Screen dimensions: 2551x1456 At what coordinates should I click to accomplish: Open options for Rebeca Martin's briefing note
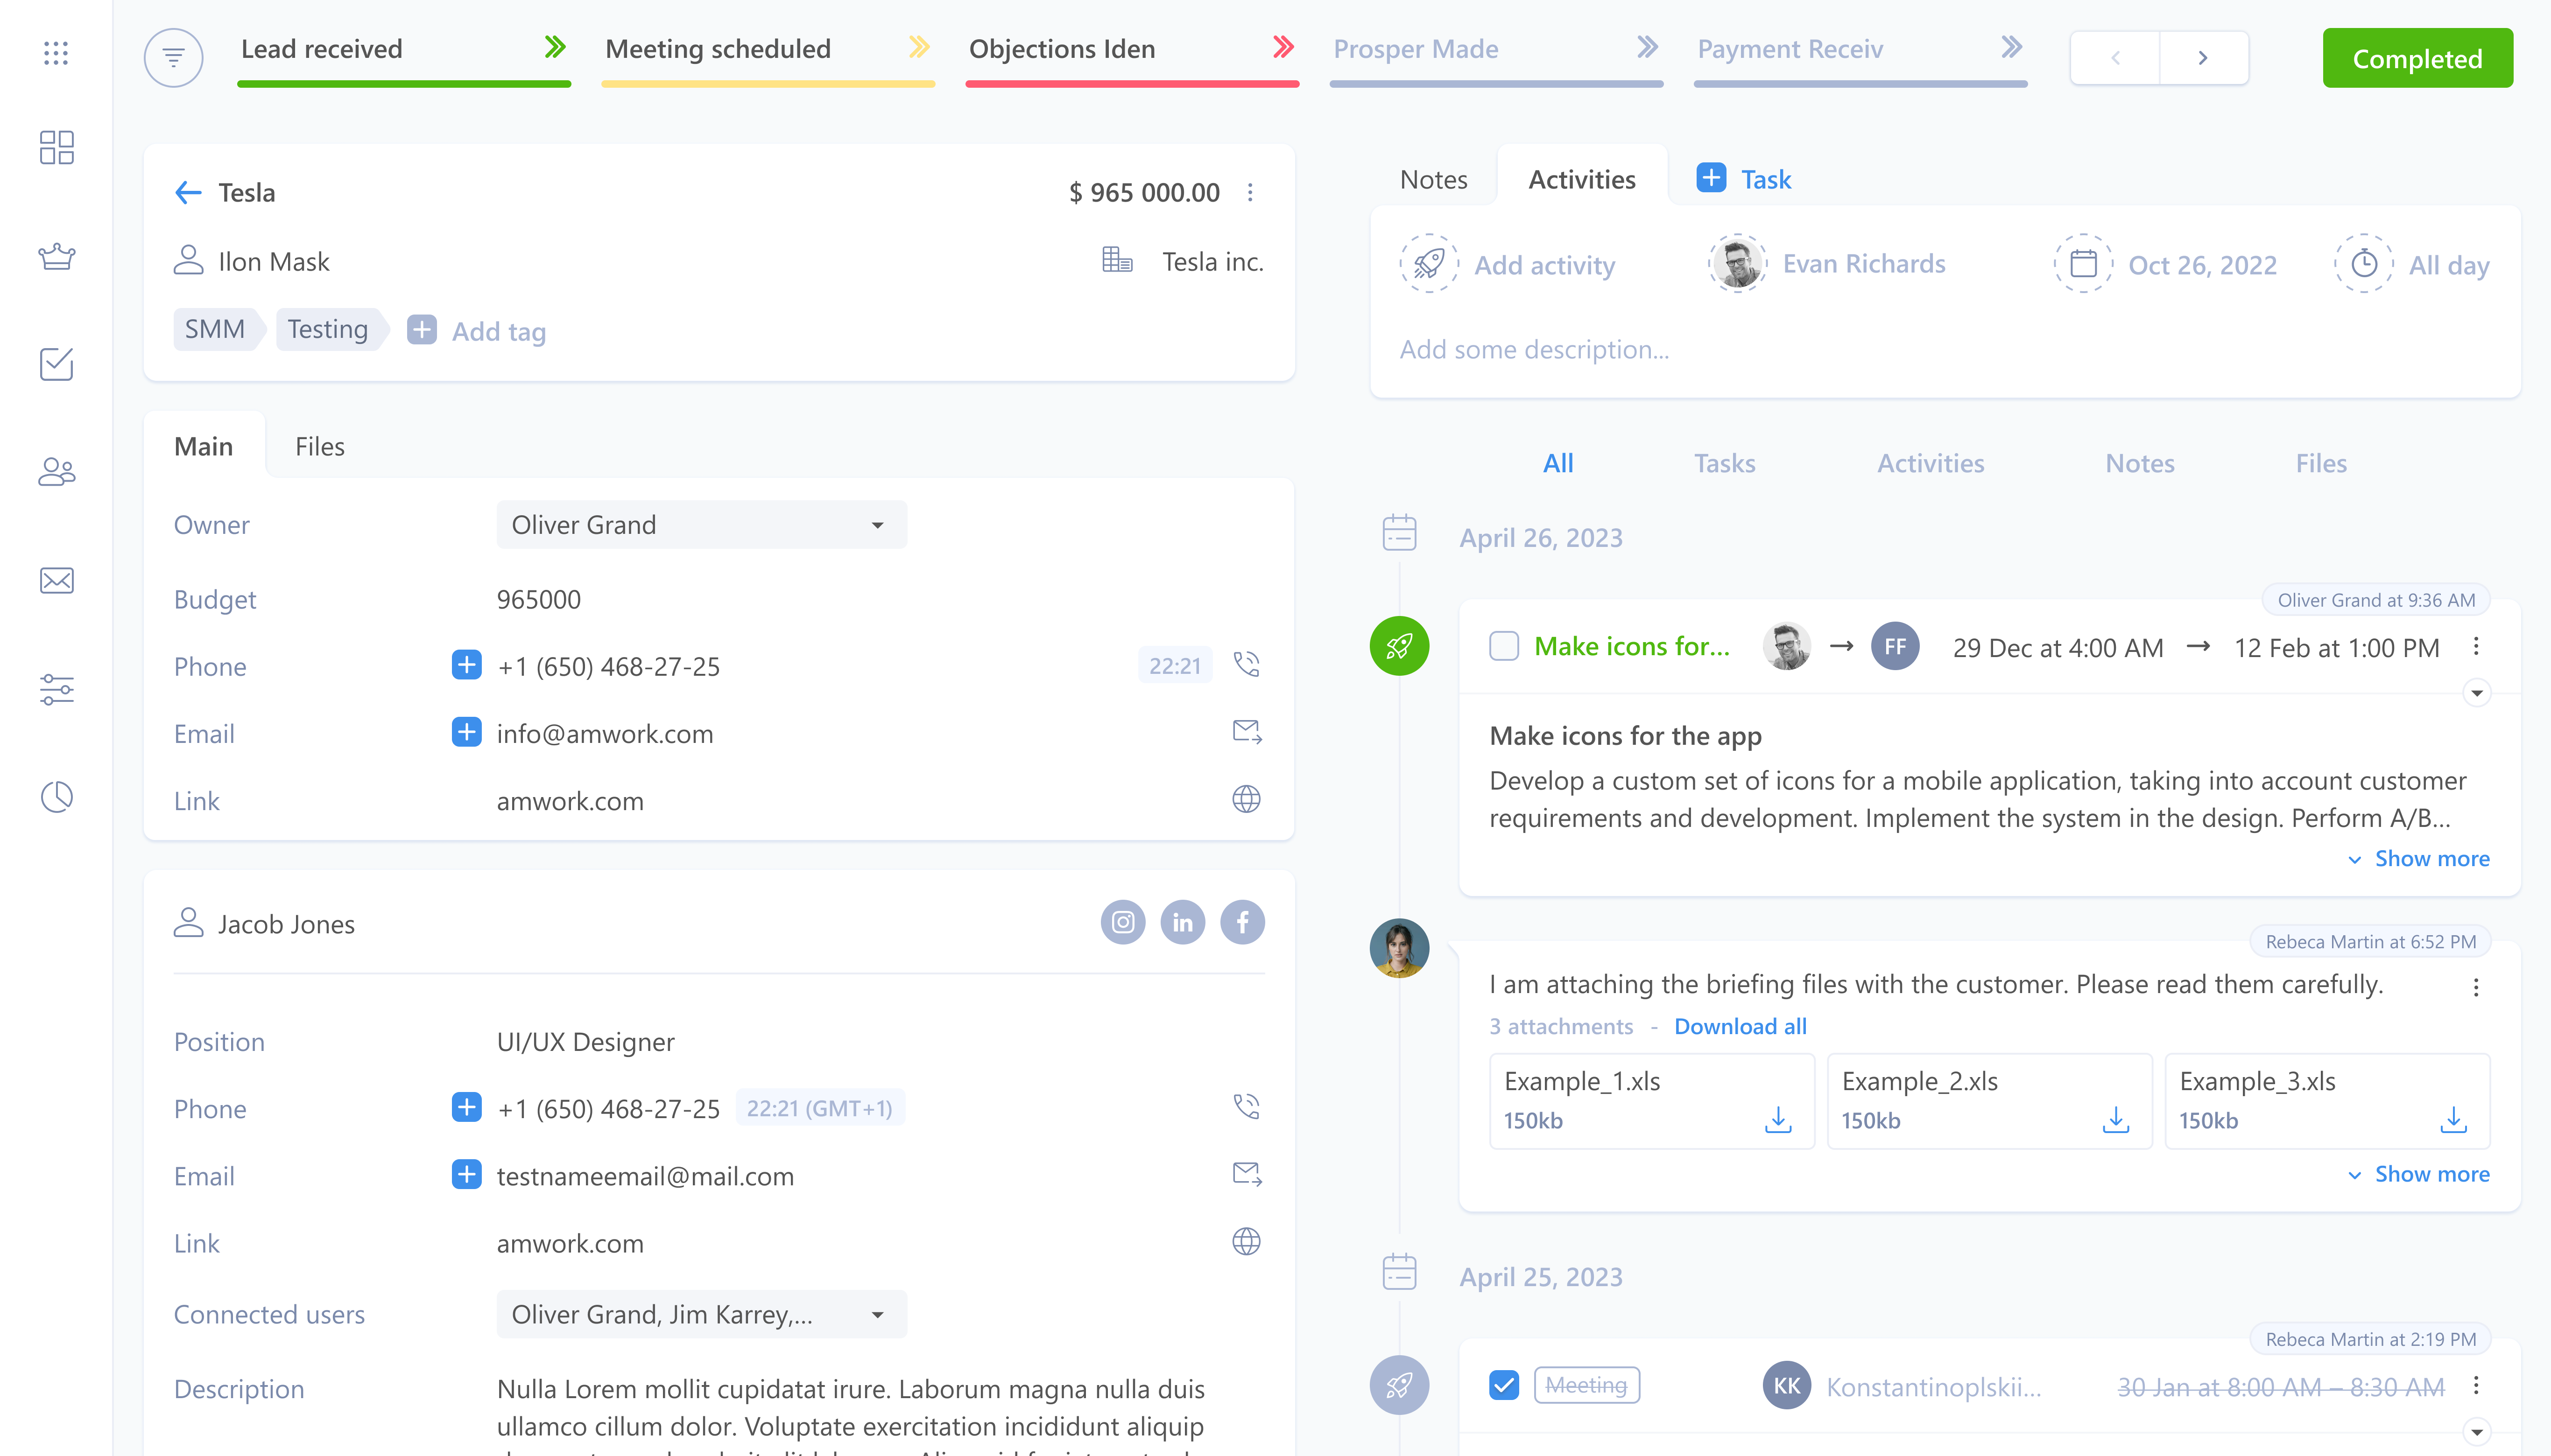coord(2476,987)
